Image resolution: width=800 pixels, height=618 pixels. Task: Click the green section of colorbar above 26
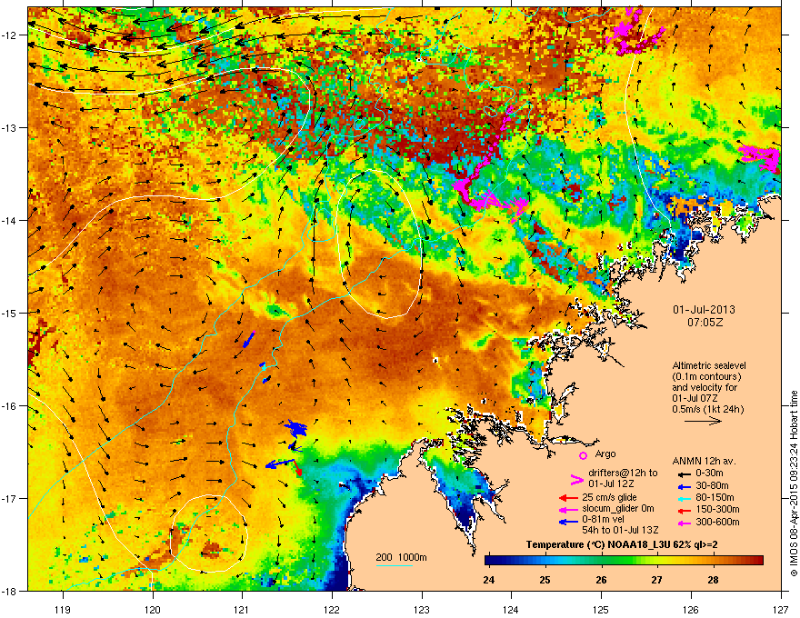coord(603,561)
